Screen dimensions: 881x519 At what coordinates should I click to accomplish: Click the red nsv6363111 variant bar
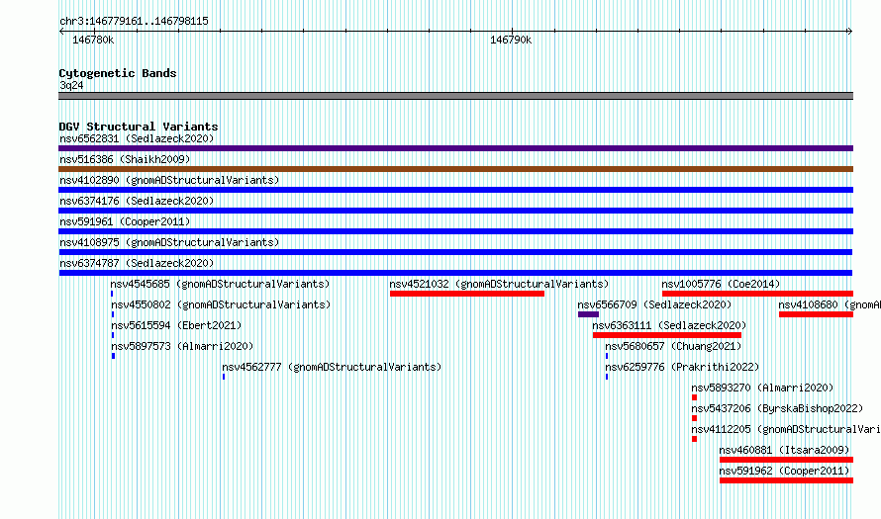667,335
